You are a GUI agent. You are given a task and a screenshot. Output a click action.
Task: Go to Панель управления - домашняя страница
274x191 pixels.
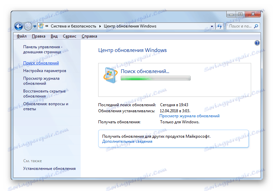pos(43,50)
